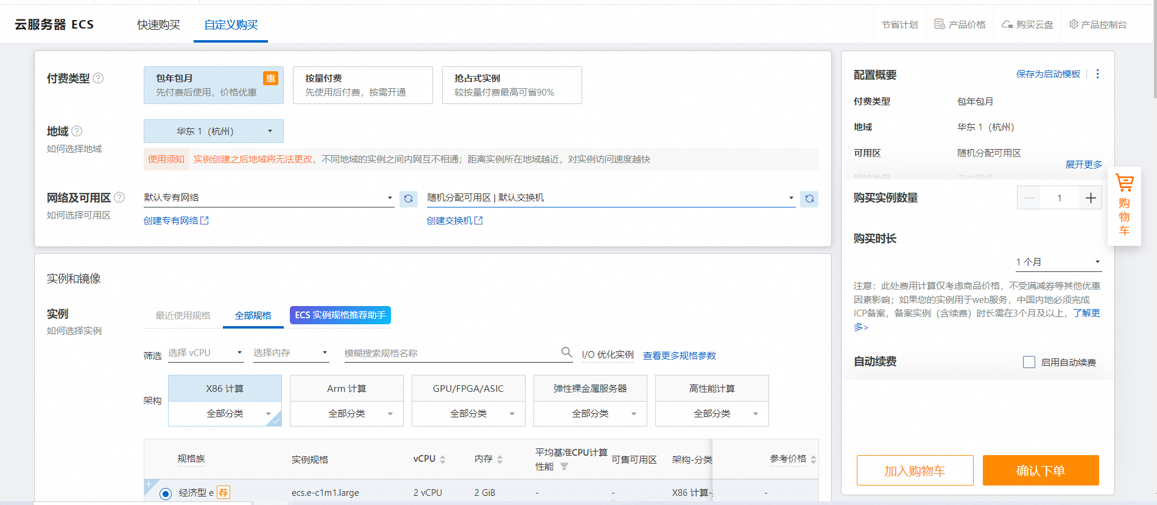Open the 默认专有网络 dropdown
This screenshot has height=505, width=1157.
tap(269, 198)
